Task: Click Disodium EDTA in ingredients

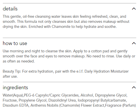Action: pyautogui.click(x=16, y=105)
